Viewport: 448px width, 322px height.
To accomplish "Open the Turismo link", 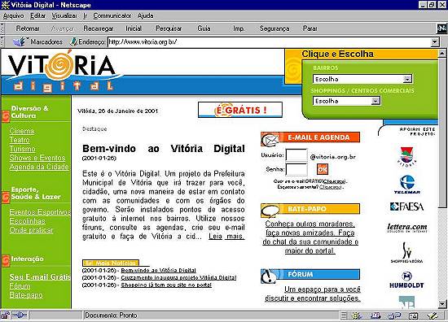I will [x=22, y=149].
